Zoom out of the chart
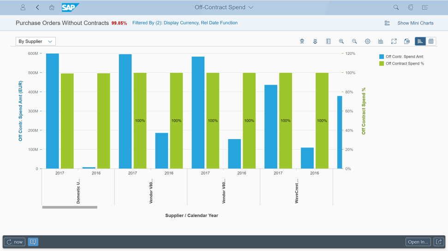This screenshot has width=448, height=251. [x=354, y=41]
